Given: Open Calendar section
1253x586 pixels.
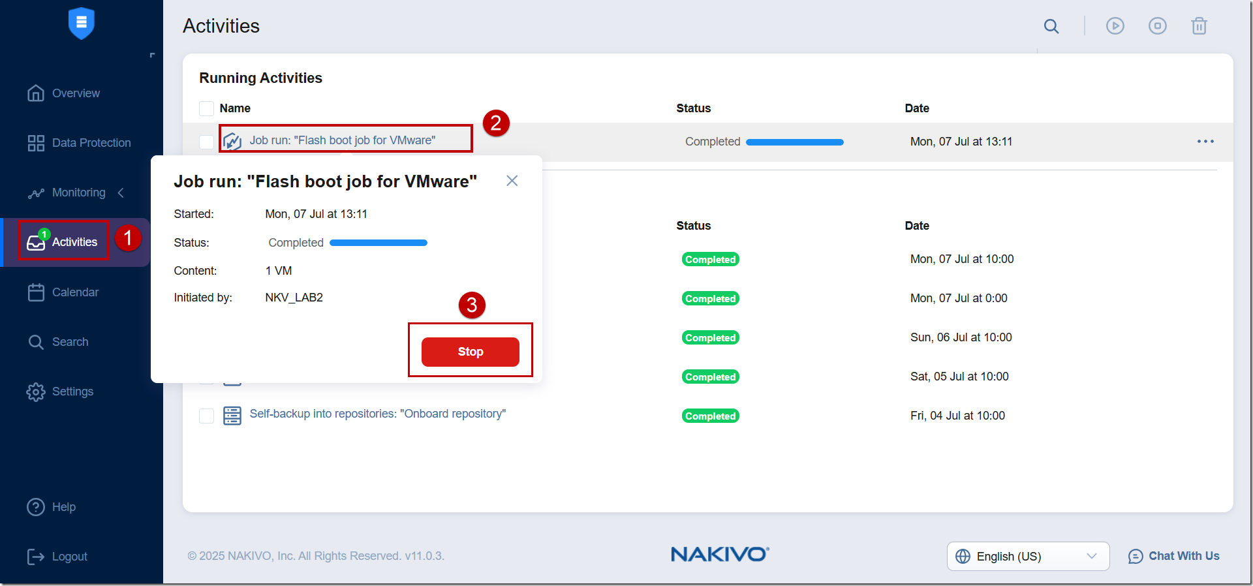Looking at the screenshot, I should click(x=75, y=292).
